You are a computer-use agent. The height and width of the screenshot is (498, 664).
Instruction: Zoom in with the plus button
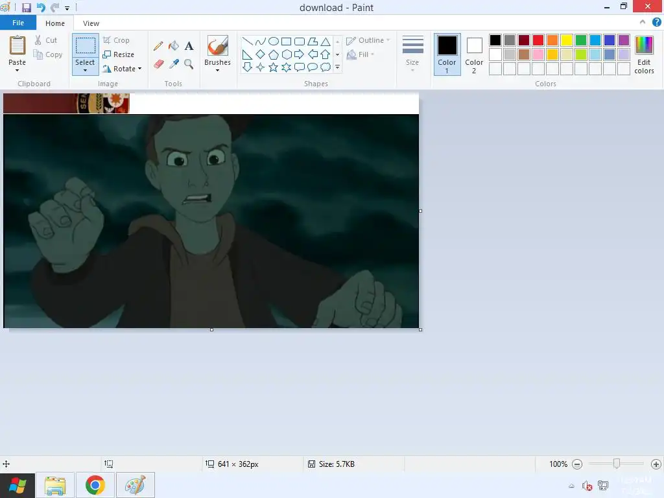pos(656,464)
